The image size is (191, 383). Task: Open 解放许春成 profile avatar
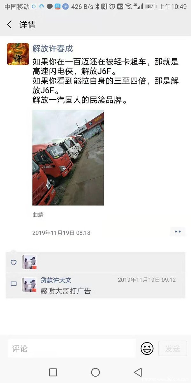18,54
